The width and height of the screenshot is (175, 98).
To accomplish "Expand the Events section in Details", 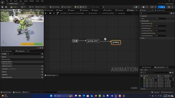I will coord(141,38).
